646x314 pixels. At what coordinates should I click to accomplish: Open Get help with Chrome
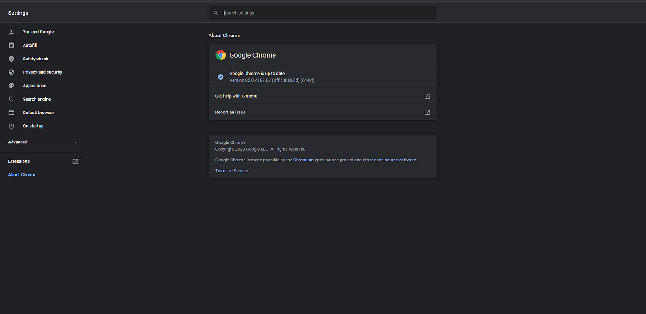(323, 96)
